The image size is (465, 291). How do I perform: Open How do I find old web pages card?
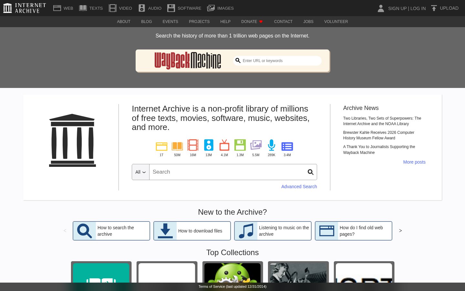(354, 231)
